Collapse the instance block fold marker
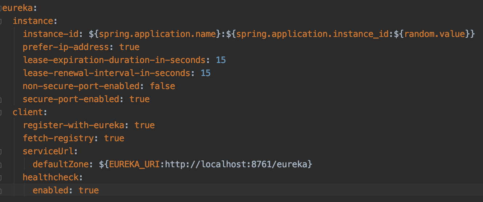Image resolution: width=483 pixels, height=202 pixels. click(1, 21)
